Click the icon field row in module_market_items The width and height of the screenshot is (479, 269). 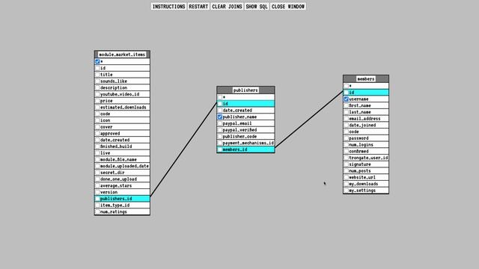click(x=122, y=120)
